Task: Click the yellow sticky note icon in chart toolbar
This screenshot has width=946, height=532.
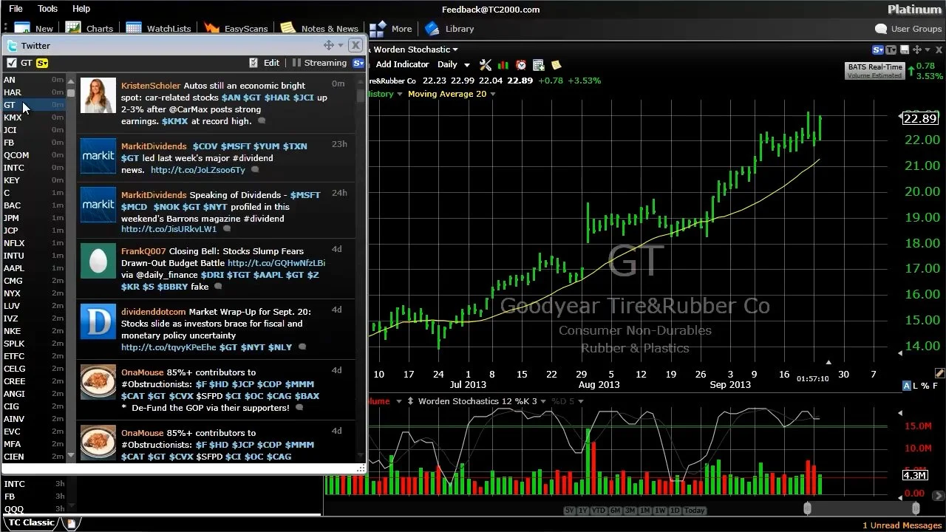Action: click(556, 65)
